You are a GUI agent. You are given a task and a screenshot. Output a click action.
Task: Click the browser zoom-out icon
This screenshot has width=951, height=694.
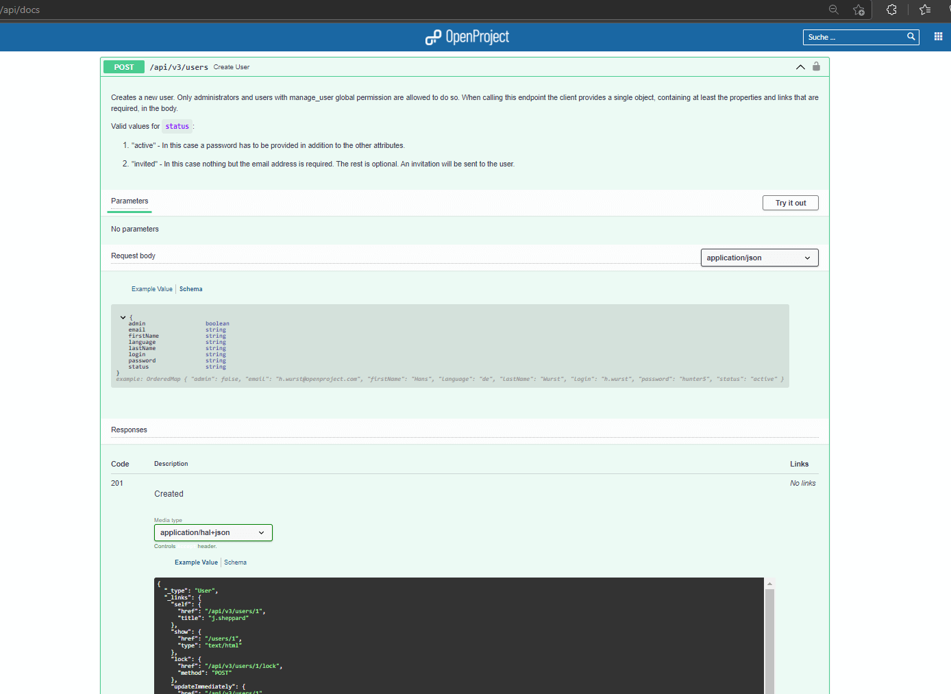(x=833, y=10)
